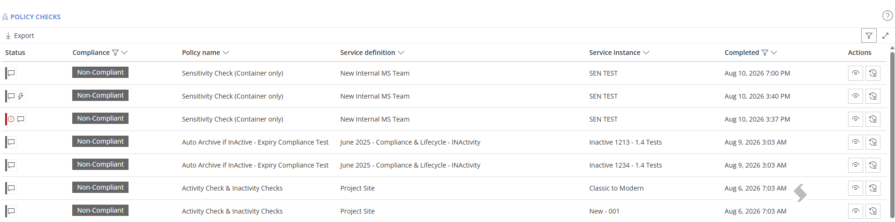The width and height of the screenshot is (895, 222).
Task: Open Service definition column dropdown
Action: (x=401, y=53)
